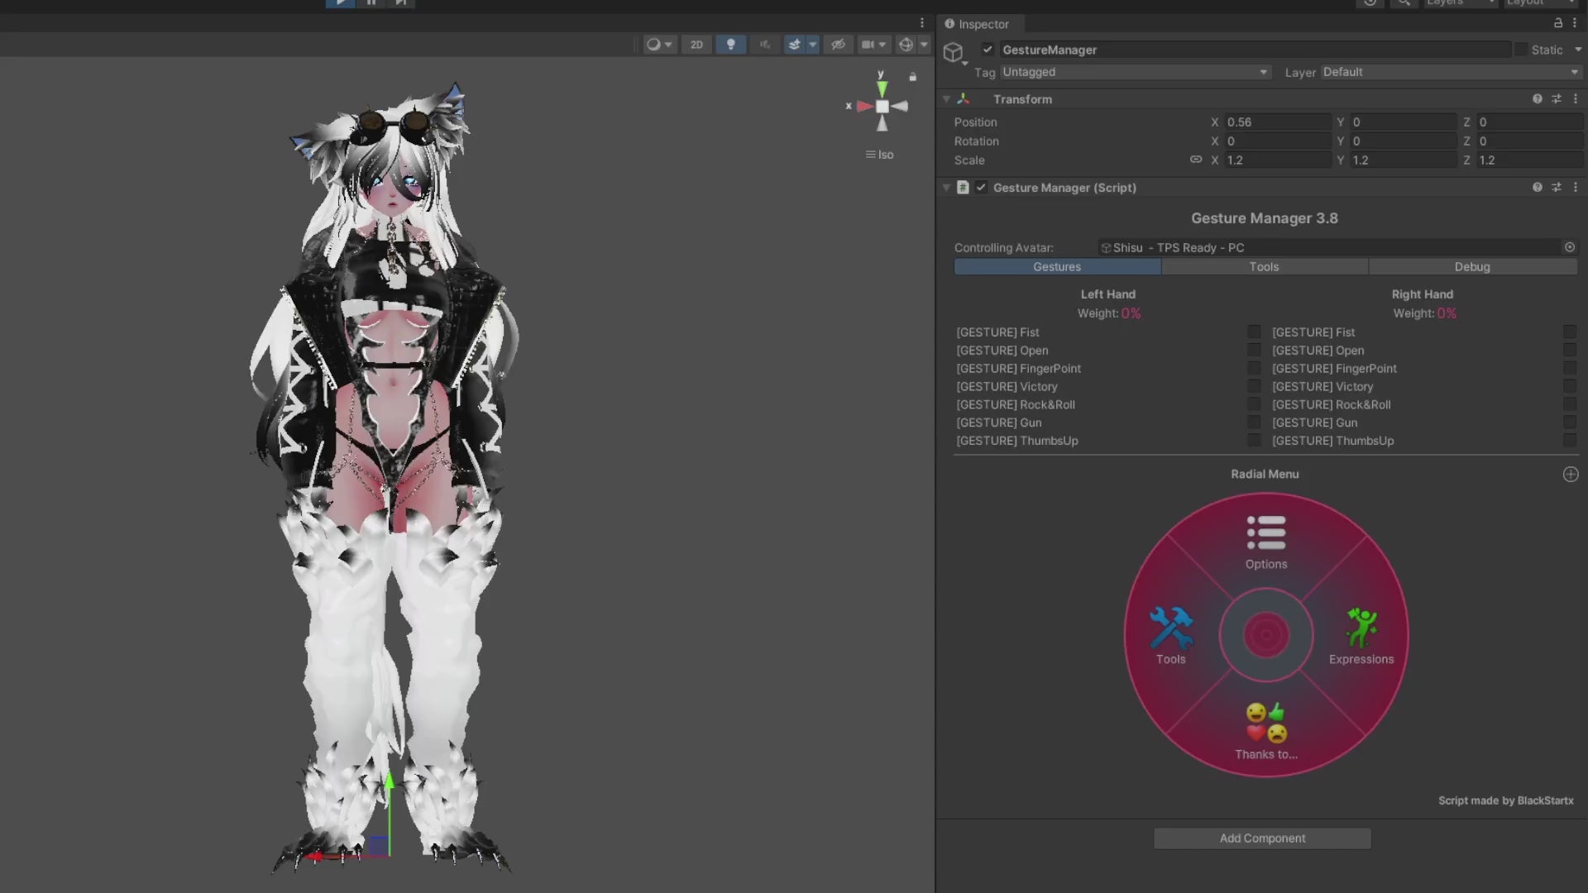Open the scene gizmos dropdown arrow

924,45
